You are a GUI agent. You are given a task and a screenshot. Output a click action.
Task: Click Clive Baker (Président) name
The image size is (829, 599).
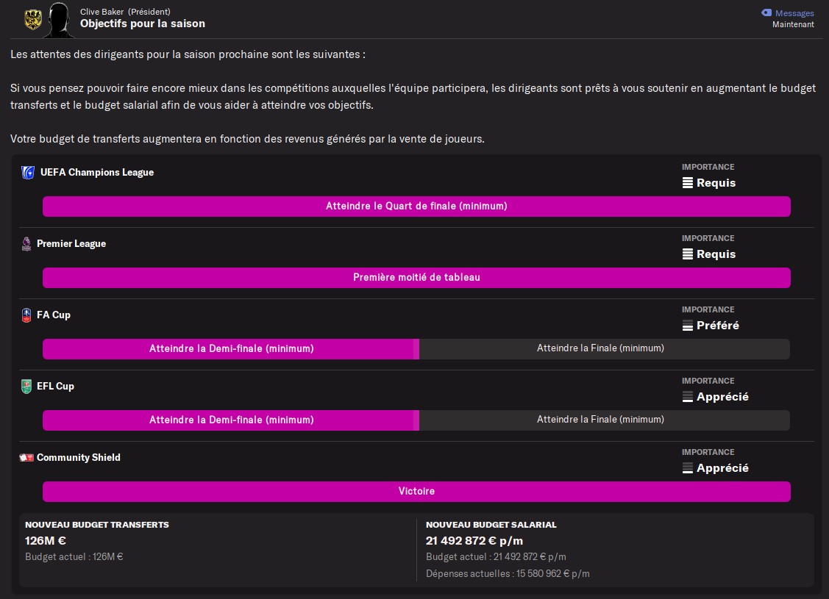click(125, 12)
